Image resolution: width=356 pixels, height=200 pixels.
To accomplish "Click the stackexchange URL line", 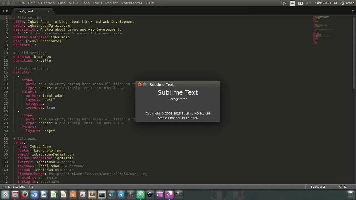I will coord(82,174).
